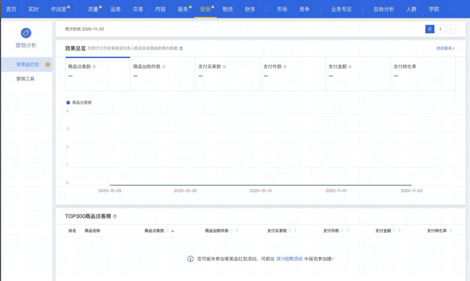Open the 物流 top navigation item

coord(228,9)
